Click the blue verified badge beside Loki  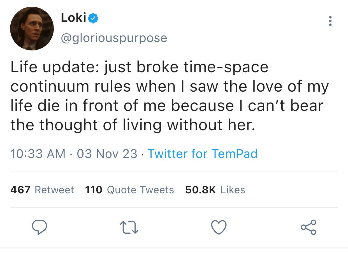click(x=93, y=18)
